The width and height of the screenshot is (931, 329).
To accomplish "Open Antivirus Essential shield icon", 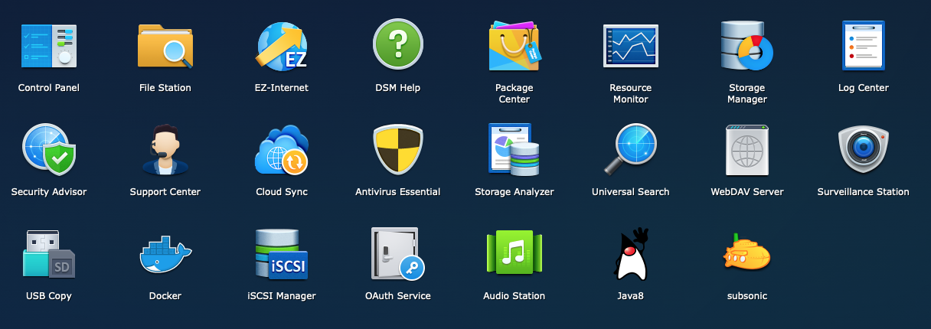I will pyautogui.click(x=398, y=150).
